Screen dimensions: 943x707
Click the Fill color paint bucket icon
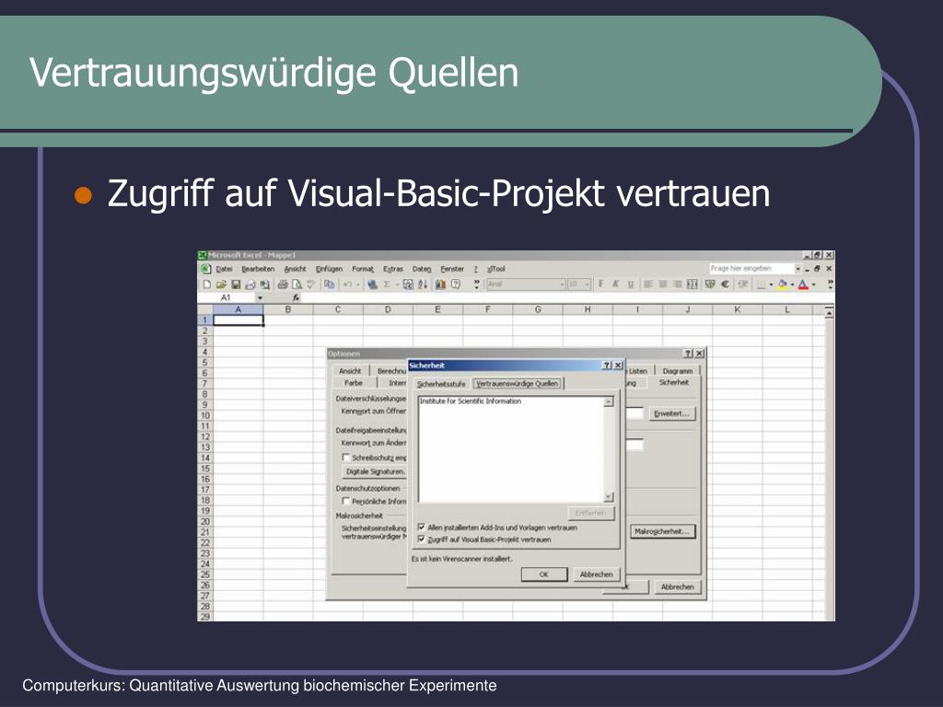point(781,284)
